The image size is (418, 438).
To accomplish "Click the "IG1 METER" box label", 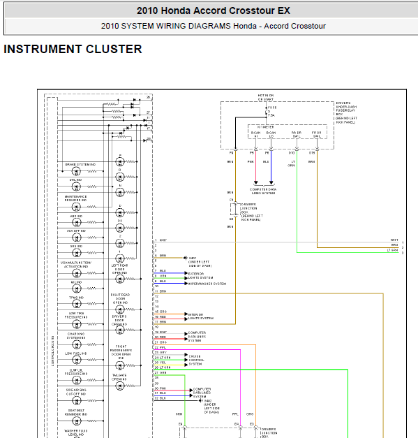I will click(x=266, y=127).
